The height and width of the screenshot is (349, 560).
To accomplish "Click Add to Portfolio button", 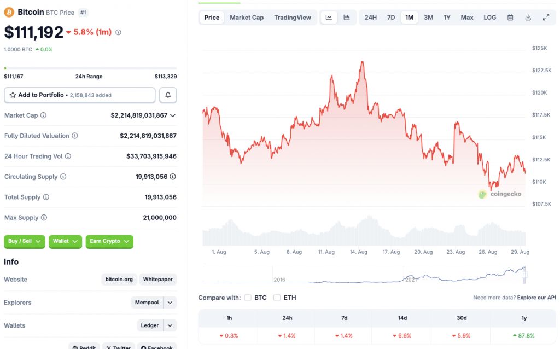I will click(x=80, y=95).
